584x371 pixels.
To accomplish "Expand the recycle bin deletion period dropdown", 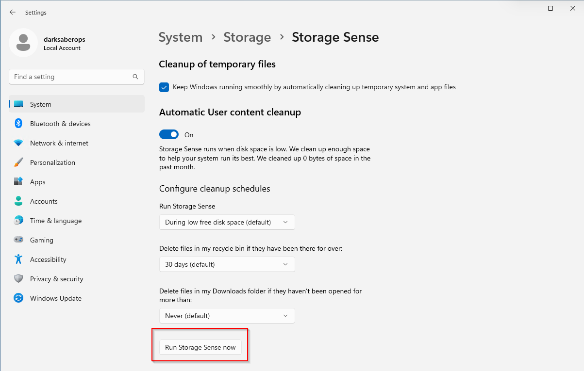I will tap(227, 264).
